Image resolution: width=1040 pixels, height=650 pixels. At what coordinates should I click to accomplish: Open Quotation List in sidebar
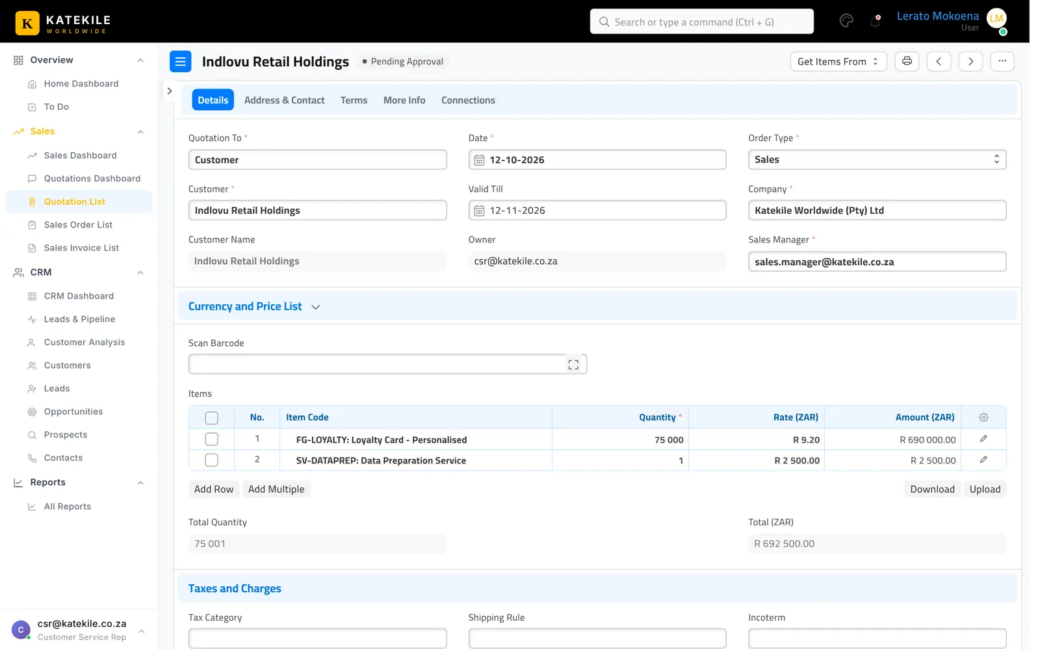tap(79, 201)
